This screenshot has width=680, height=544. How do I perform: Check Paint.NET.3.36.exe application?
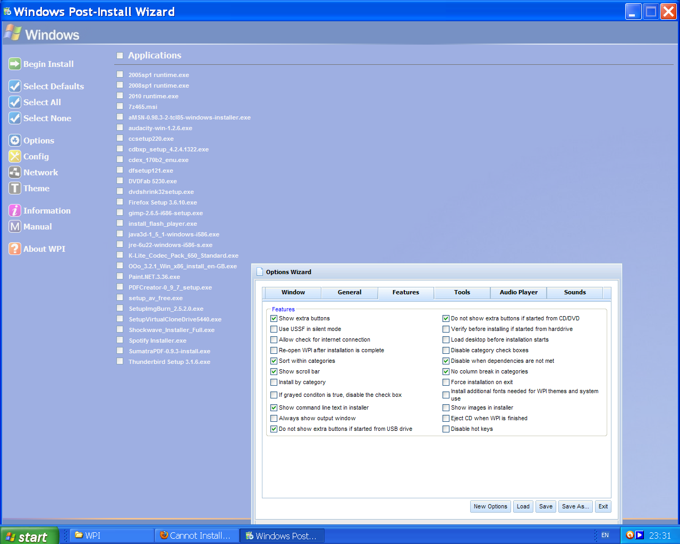coord(120,276)
